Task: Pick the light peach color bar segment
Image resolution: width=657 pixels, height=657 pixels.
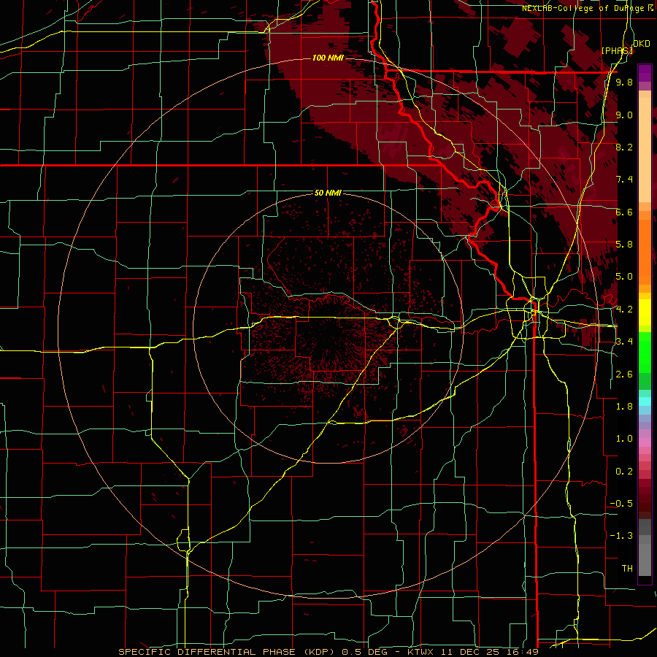Action: (x=645, y=150)
